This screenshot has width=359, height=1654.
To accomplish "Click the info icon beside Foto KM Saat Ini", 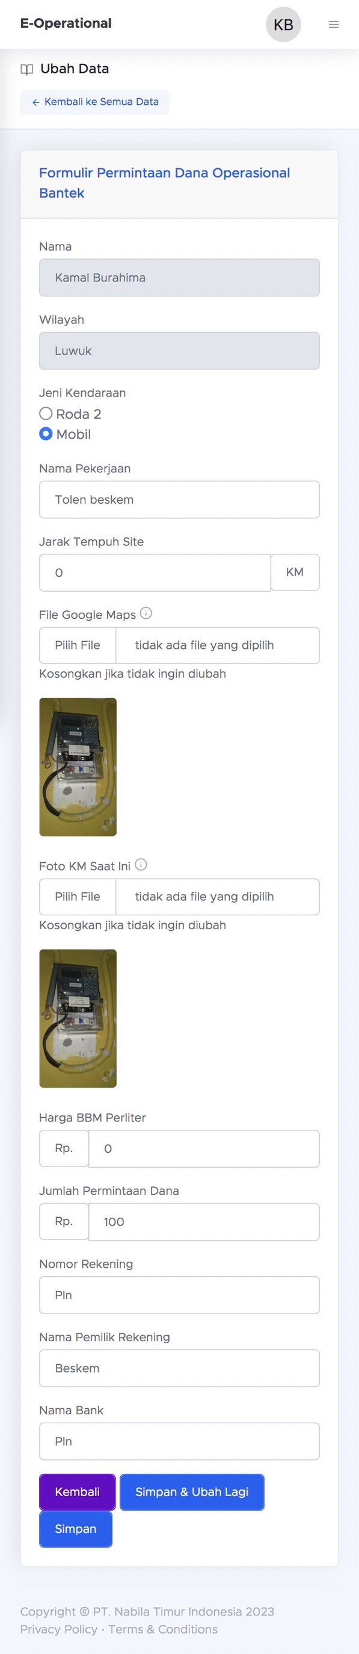I will 141,864.
